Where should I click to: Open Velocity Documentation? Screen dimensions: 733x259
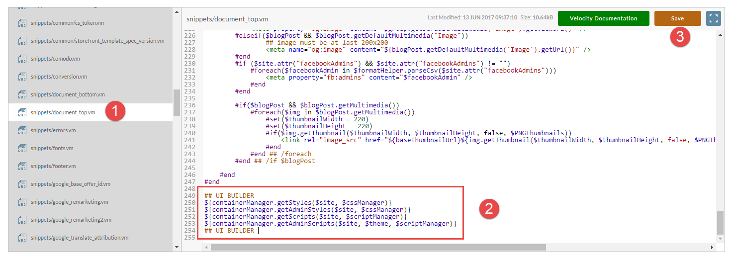point(603,18)
